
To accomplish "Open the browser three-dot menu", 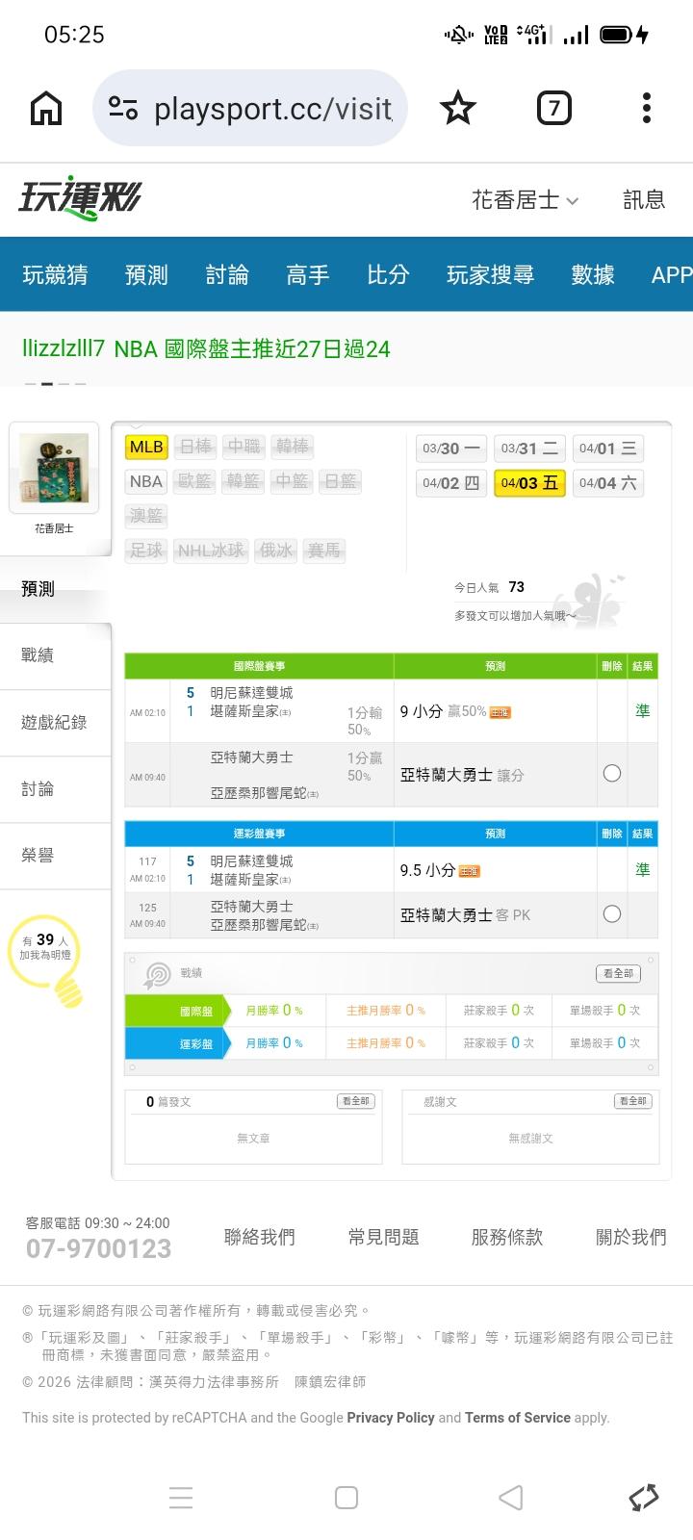I will [x=647, y=109].
